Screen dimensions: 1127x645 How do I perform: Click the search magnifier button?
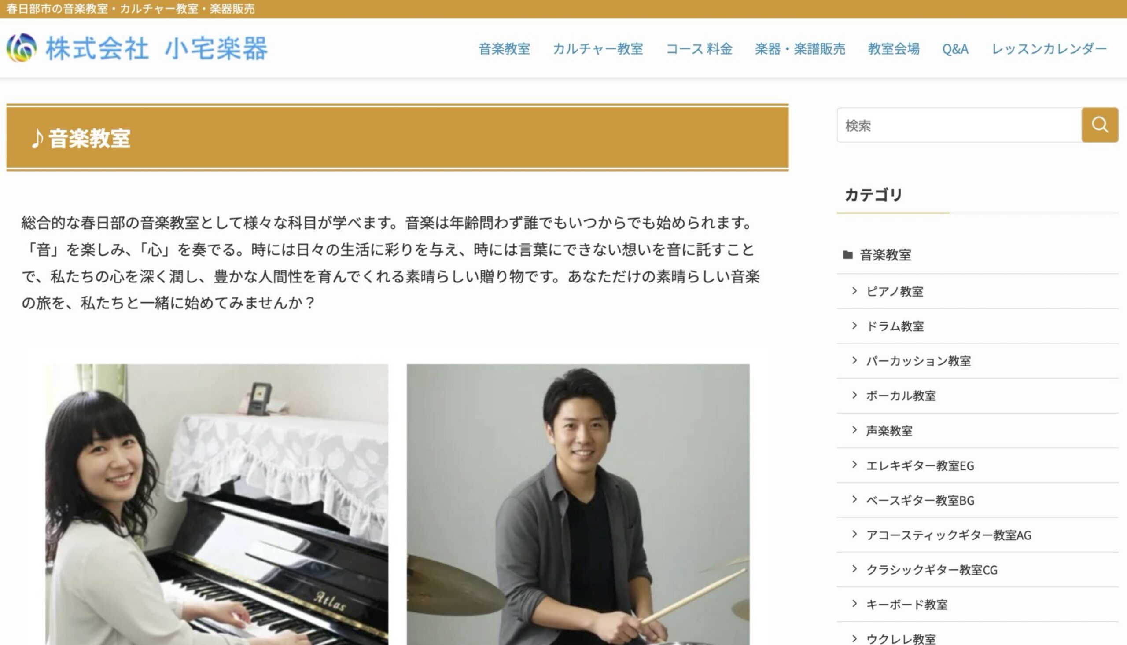1100,125
